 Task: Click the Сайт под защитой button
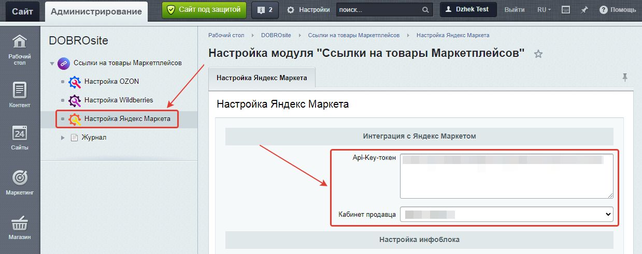205,10
